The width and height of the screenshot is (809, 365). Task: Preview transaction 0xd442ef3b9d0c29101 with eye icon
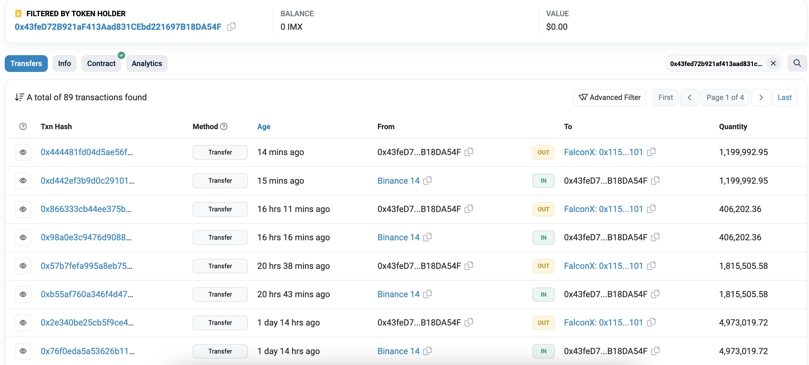click(23, 181)
